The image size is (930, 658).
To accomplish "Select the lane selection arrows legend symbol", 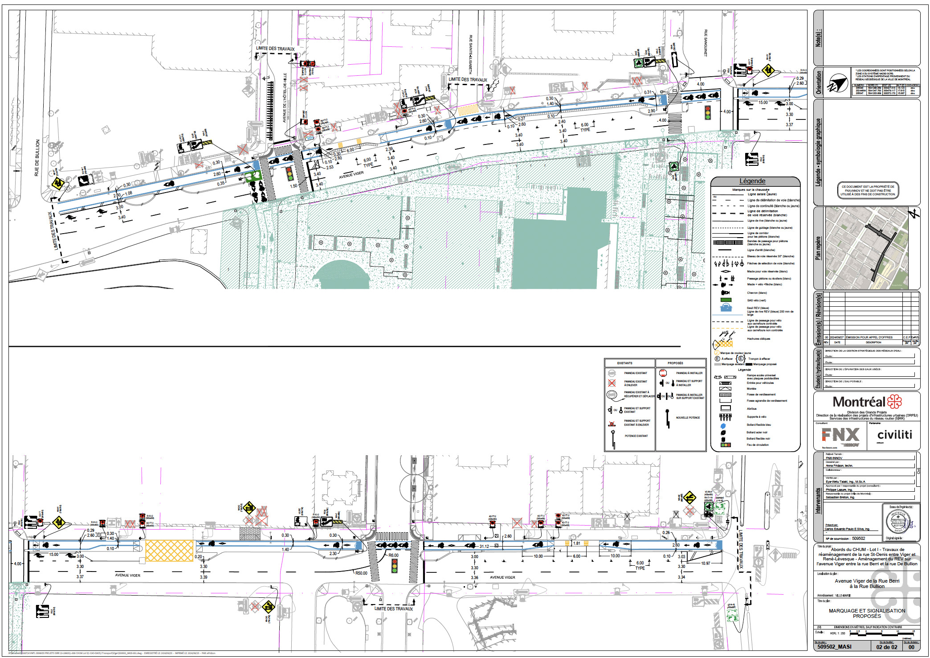I will pos(729,263).
